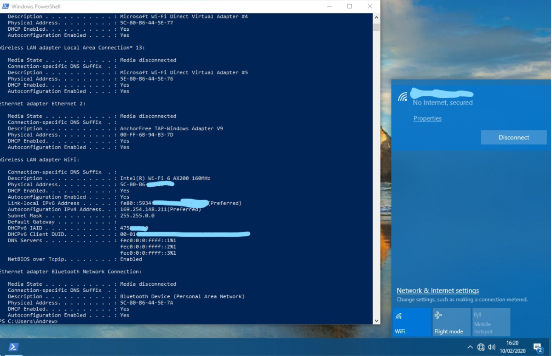Open the connected network's Properties link
The width and height of the screenshot is (552, 356).
point(427,118)
